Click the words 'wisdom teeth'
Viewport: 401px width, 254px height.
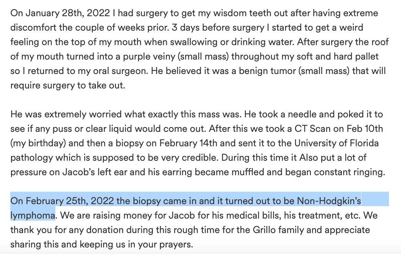tap(213, 13)
